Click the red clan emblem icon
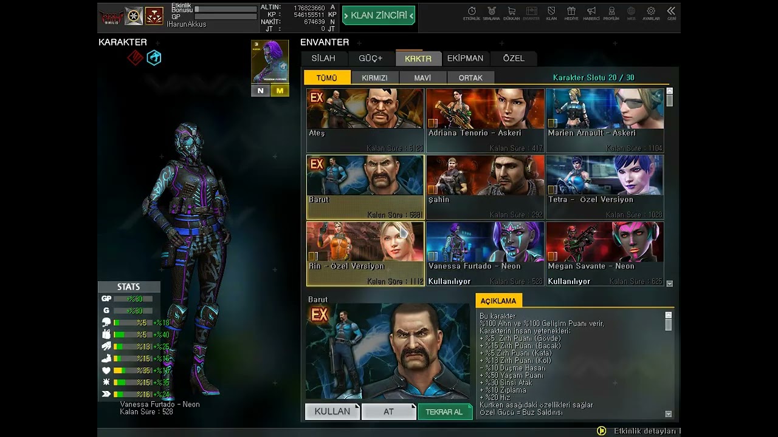 (x=154, y=16)
